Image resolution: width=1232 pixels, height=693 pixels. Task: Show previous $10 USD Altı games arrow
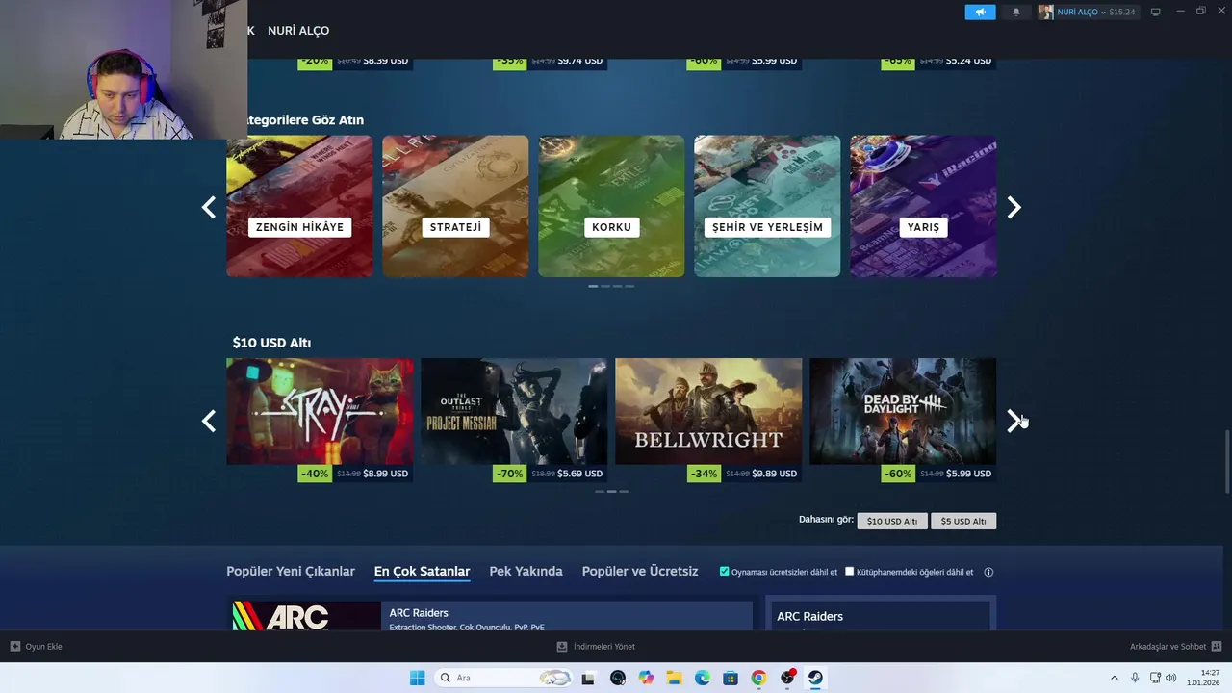pyautogui.click(x=209, y=421)
